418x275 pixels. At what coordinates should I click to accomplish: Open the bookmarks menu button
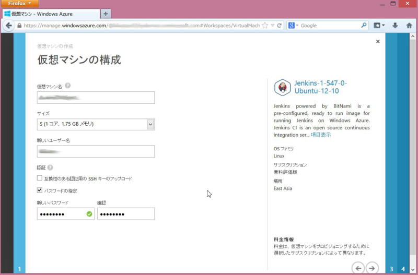click(x=379, y=26)
